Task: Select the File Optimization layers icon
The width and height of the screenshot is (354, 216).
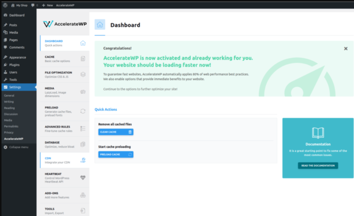Action: click(83, 74)
